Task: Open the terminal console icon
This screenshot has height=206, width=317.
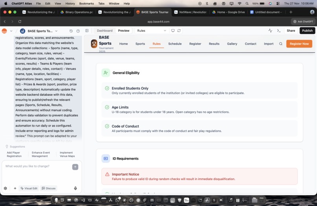Action: pyautogui.click(x=279, y=31)
